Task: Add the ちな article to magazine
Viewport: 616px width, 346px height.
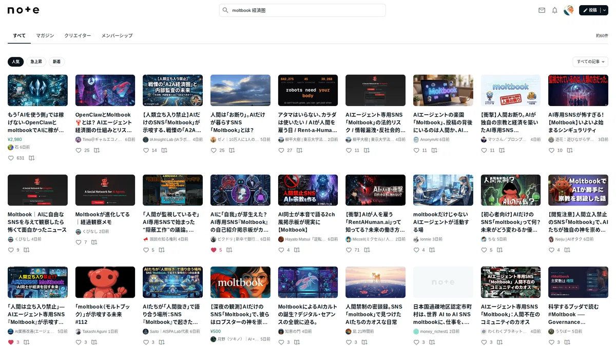Action: pyautogui.click(x=499, y=250)
